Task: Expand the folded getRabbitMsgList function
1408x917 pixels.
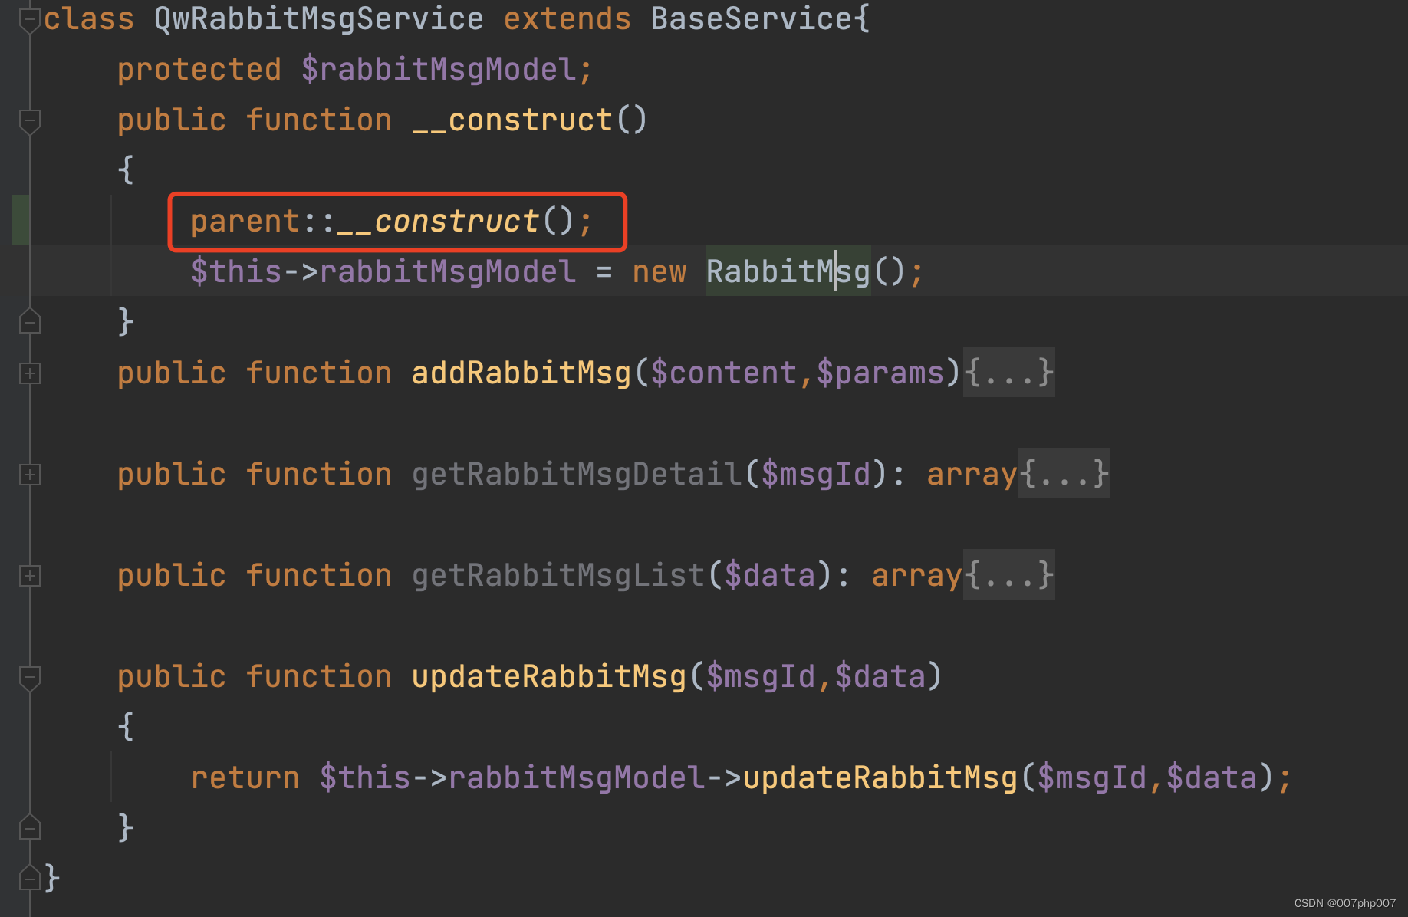Action: point(29,576)
